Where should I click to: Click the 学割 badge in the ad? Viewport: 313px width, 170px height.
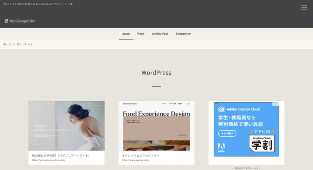[262, 143]
